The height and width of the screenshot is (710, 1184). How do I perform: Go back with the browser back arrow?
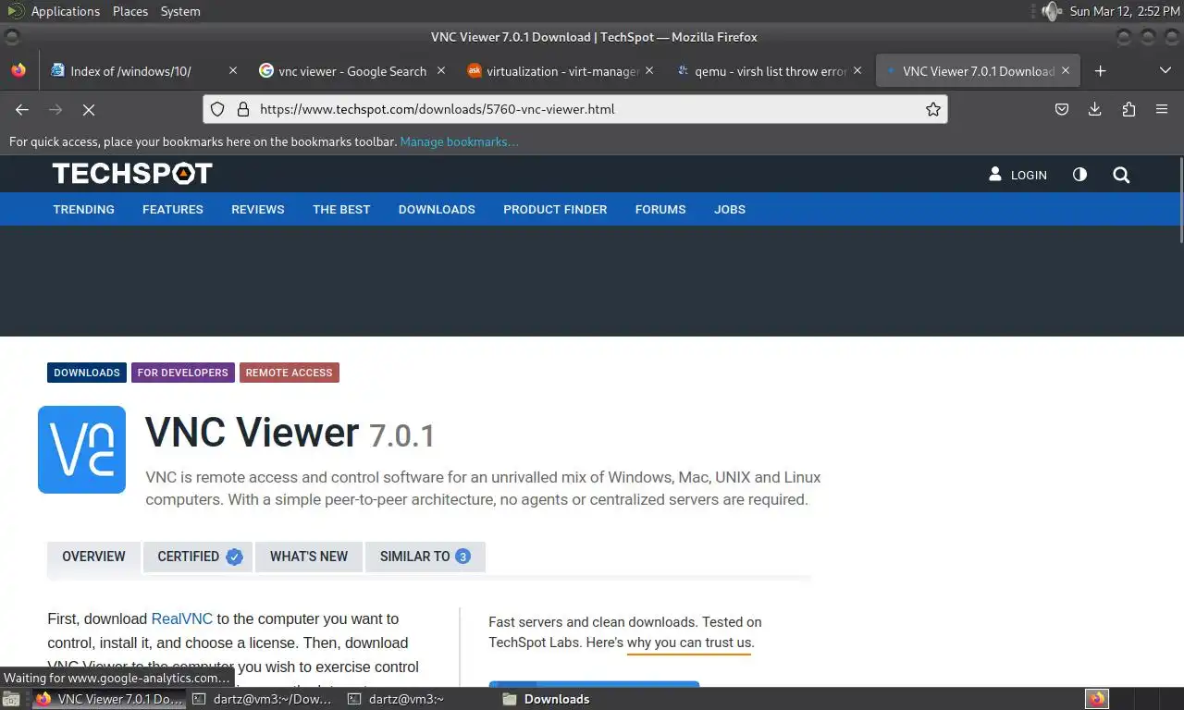22,109
